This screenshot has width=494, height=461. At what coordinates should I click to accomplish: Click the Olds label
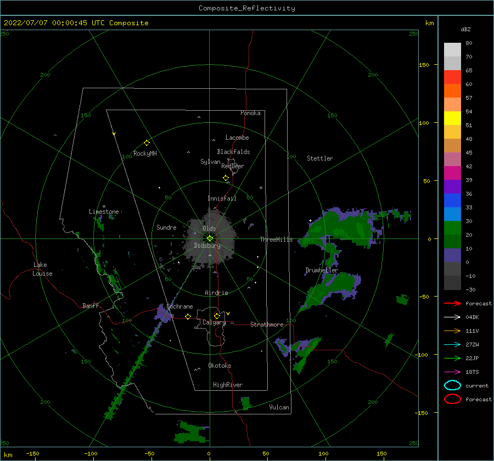[x=209, y=229]
